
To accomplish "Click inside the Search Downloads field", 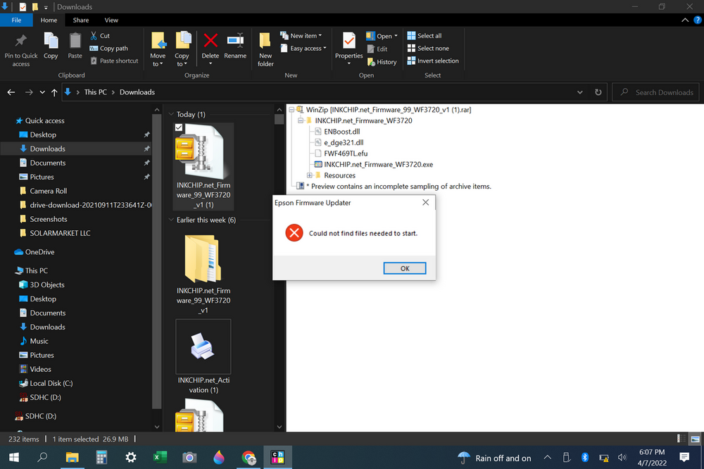I will (655, 92).
